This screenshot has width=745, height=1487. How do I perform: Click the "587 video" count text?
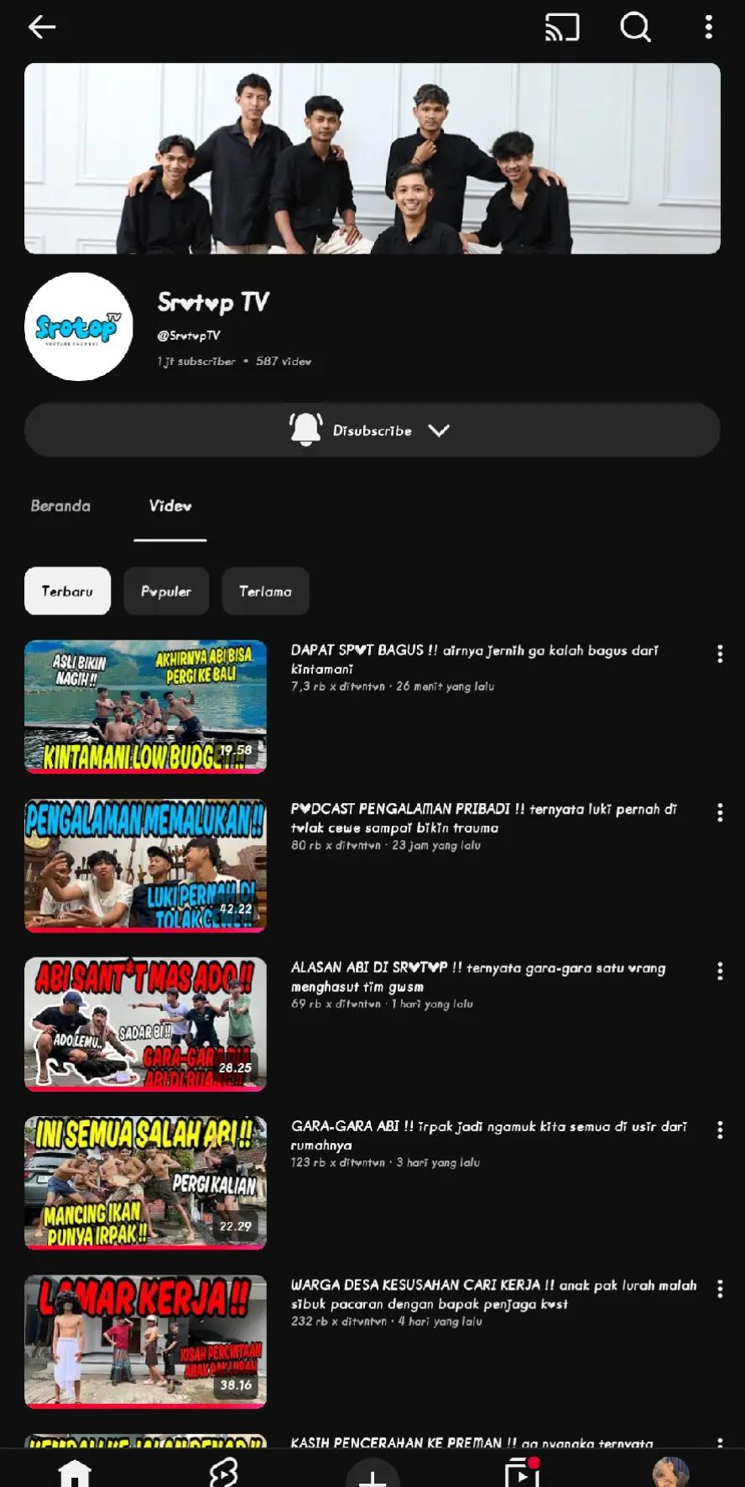tap(284, 362)
